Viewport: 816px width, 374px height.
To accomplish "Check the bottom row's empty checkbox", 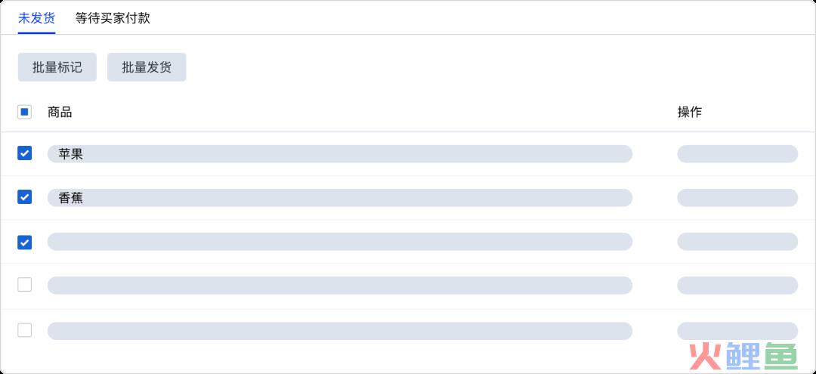I will pyautogui.click(x=24, y=330).
